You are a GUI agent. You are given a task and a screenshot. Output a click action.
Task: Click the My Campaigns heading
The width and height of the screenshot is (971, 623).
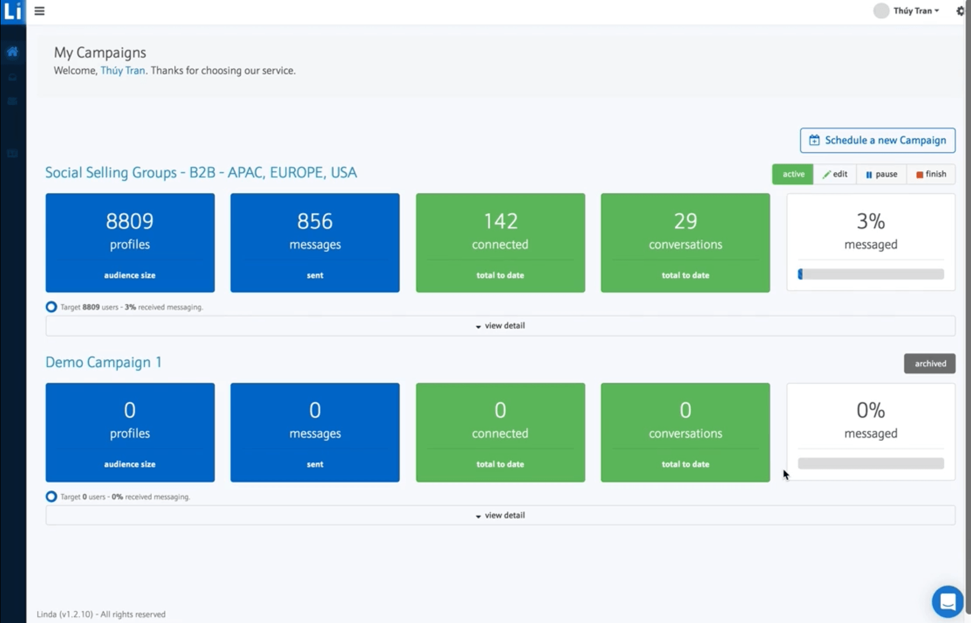(100, 52)
